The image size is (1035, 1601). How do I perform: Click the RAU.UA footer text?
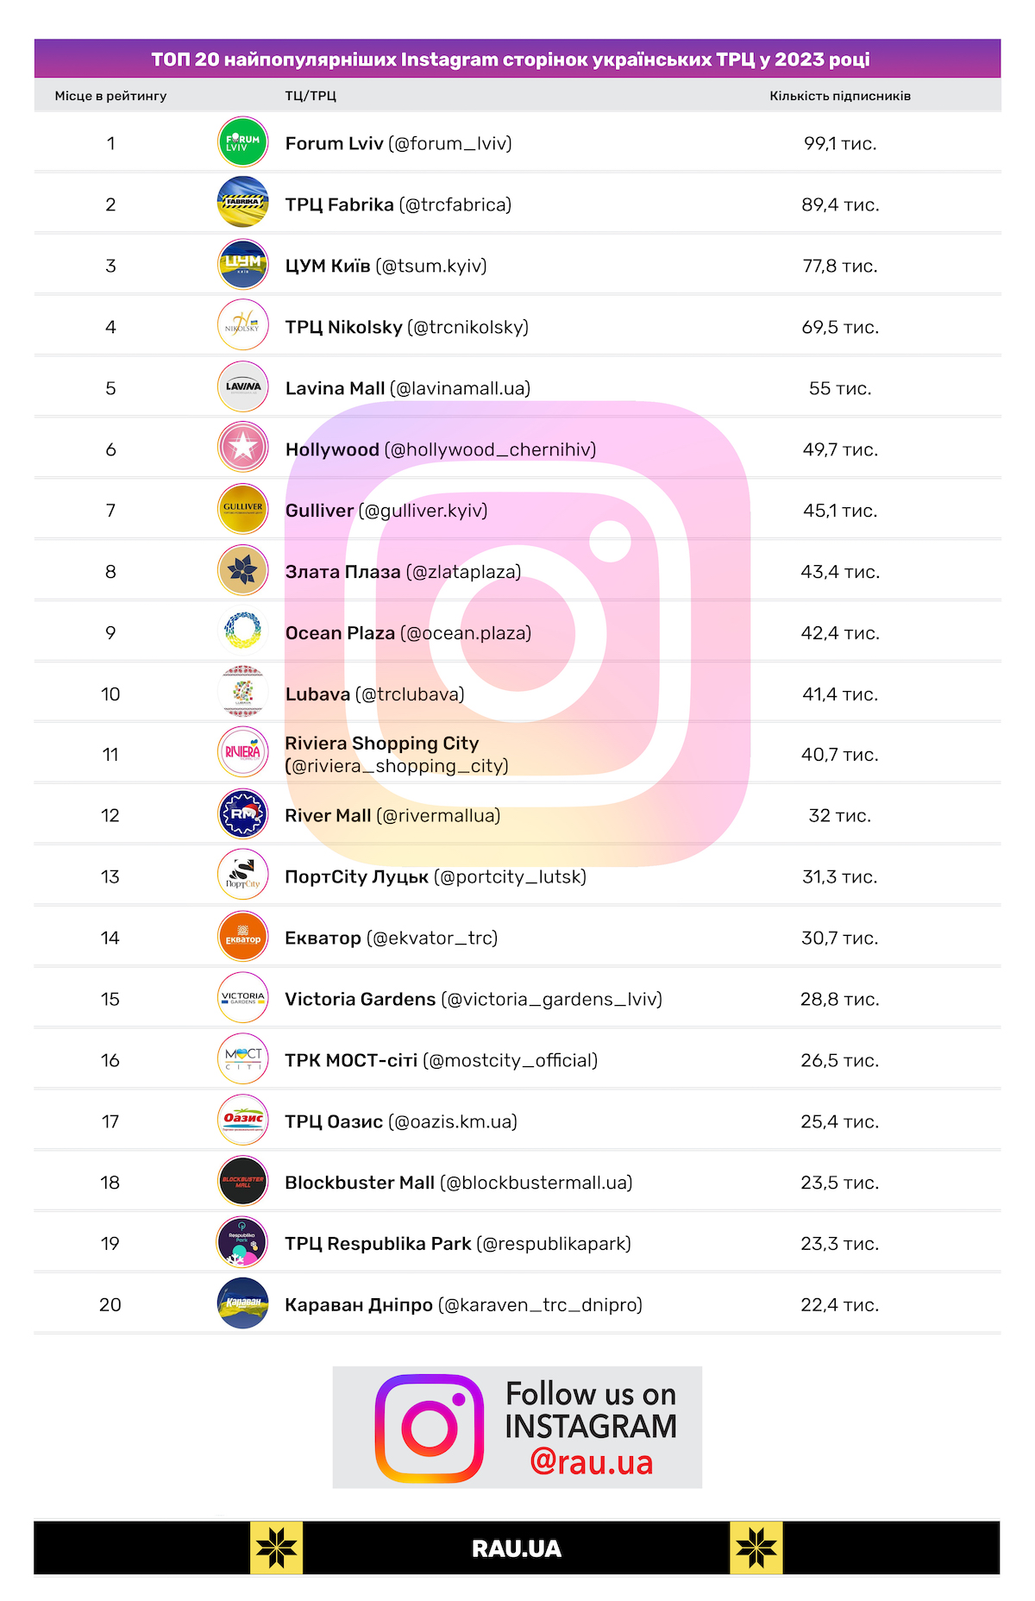(517, 1549)
